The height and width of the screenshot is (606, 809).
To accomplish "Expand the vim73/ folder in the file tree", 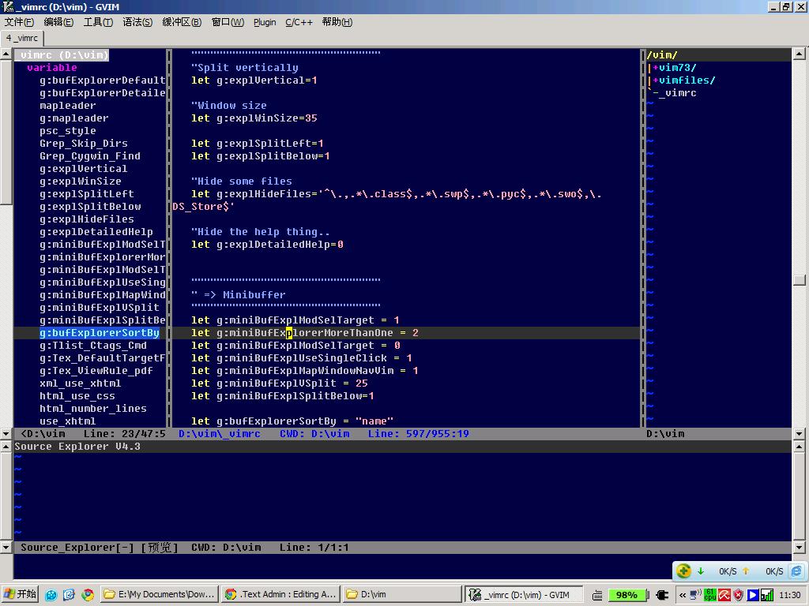I will 674,68.
